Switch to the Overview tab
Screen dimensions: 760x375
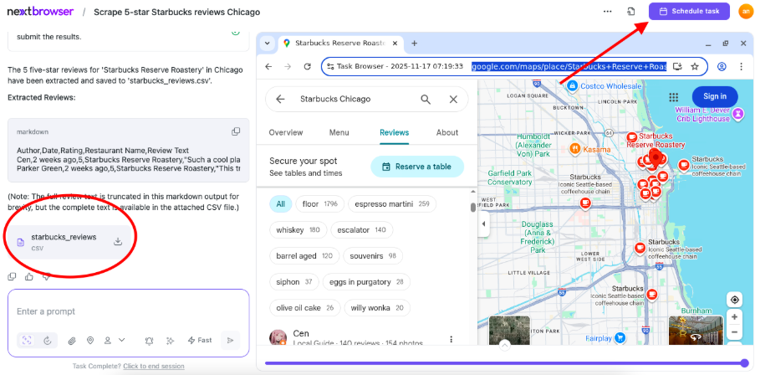coord(286,132)
